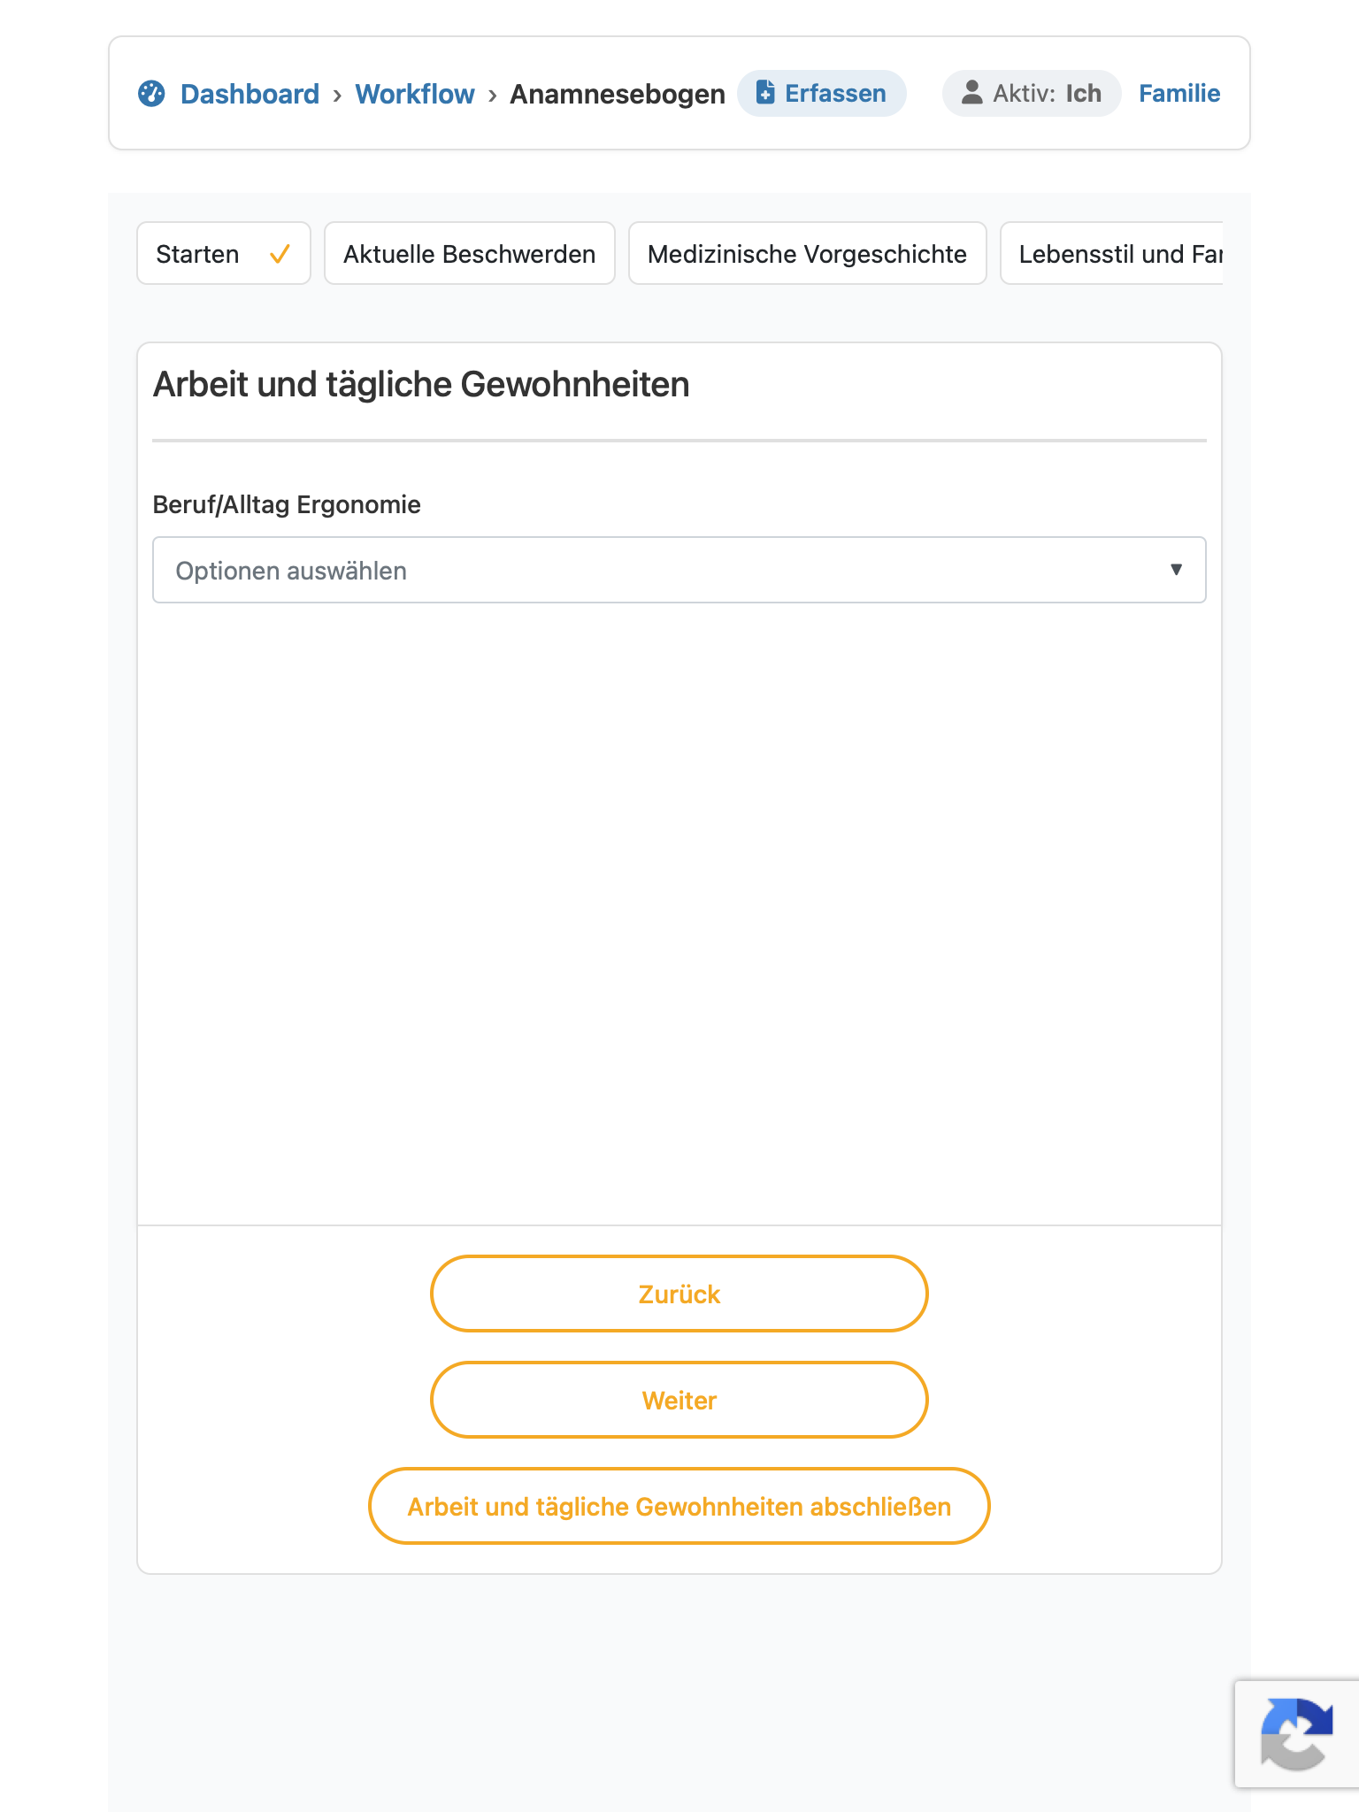Click Arbeit und tägliche Gewohnheiten abschließen

(x=679, y=1506)
